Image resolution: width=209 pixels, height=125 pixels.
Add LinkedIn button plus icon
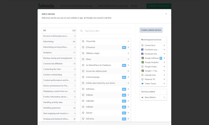click(x=164, y=75)
